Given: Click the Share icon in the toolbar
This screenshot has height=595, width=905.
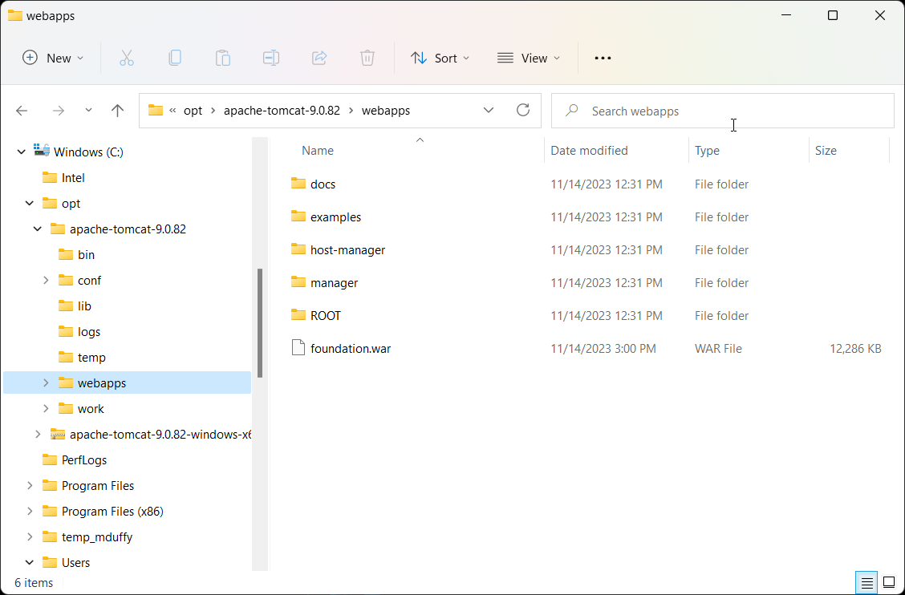Looking at the screenshot, I should coord(319,58).
